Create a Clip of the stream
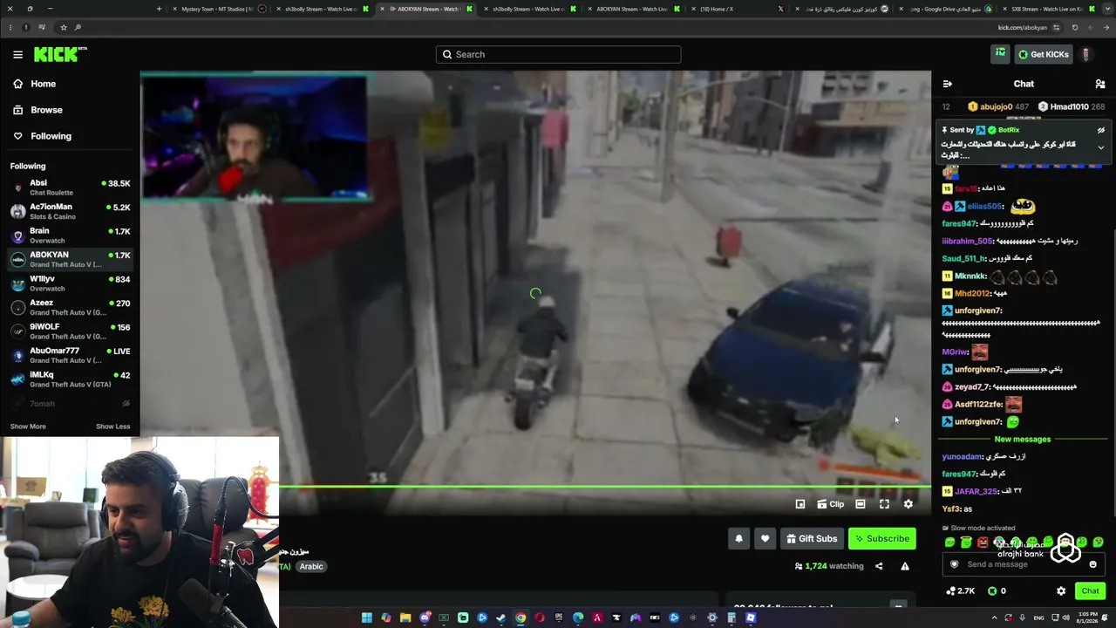The width and height of the screenshot is (1116, 628). [x=830, y=504]
